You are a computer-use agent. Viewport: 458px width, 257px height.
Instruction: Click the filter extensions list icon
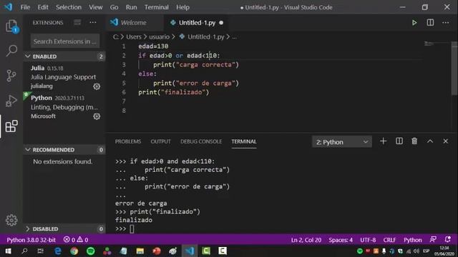77,22
